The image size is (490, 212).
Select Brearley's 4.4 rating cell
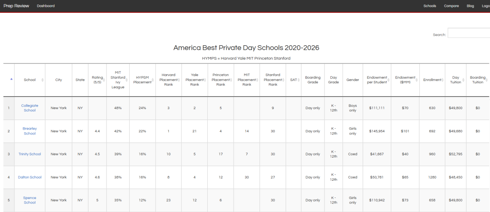coord(97,131)
